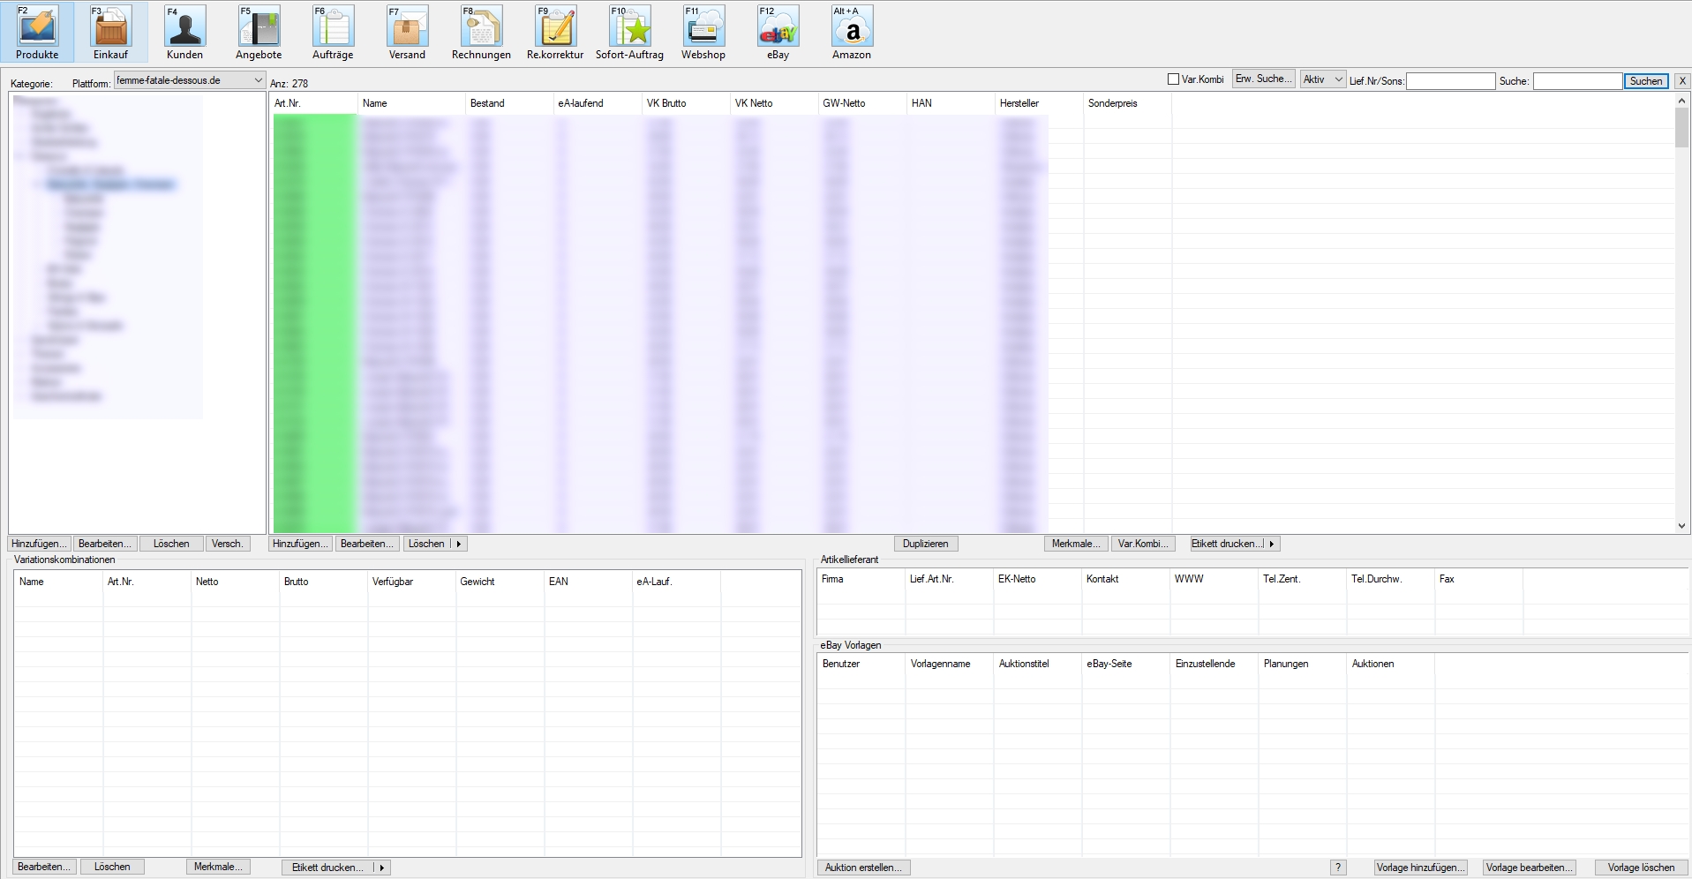Sort by the VK Brutto column header
This screenshot has height=879, width=1692.
666,103
